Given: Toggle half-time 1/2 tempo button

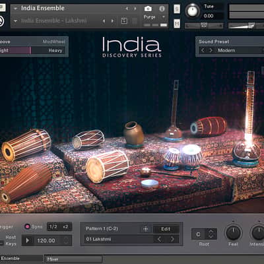Looking at the screenshot, I should point(53,226).
